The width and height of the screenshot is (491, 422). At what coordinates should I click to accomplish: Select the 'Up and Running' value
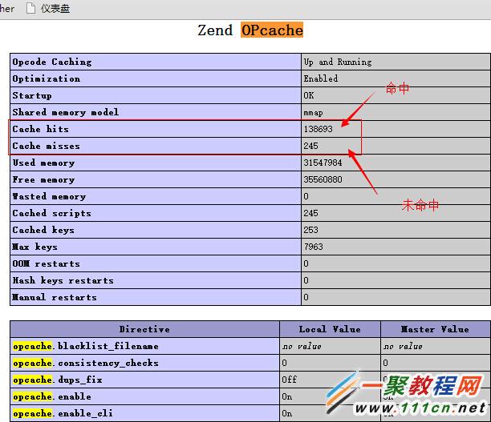pos(338,62)
